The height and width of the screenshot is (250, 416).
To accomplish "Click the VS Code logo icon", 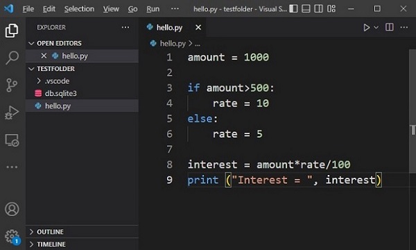I will (8, 9).
